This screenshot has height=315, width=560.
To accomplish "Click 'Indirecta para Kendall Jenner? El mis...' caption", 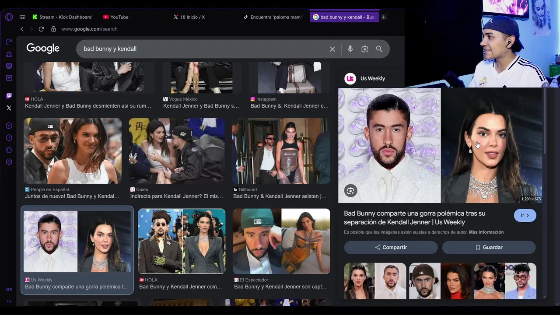I will click(x=177, y=196).
